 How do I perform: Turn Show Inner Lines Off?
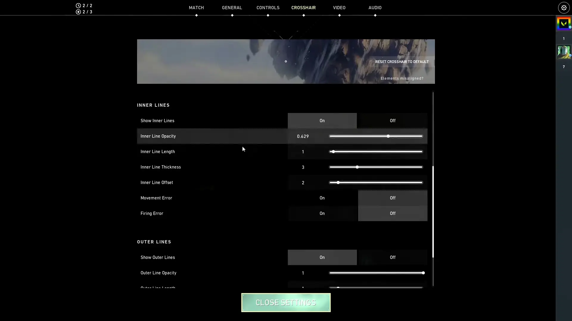(392, 121)
